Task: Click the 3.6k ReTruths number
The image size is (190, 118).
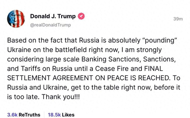Action: tap(12, 115)
